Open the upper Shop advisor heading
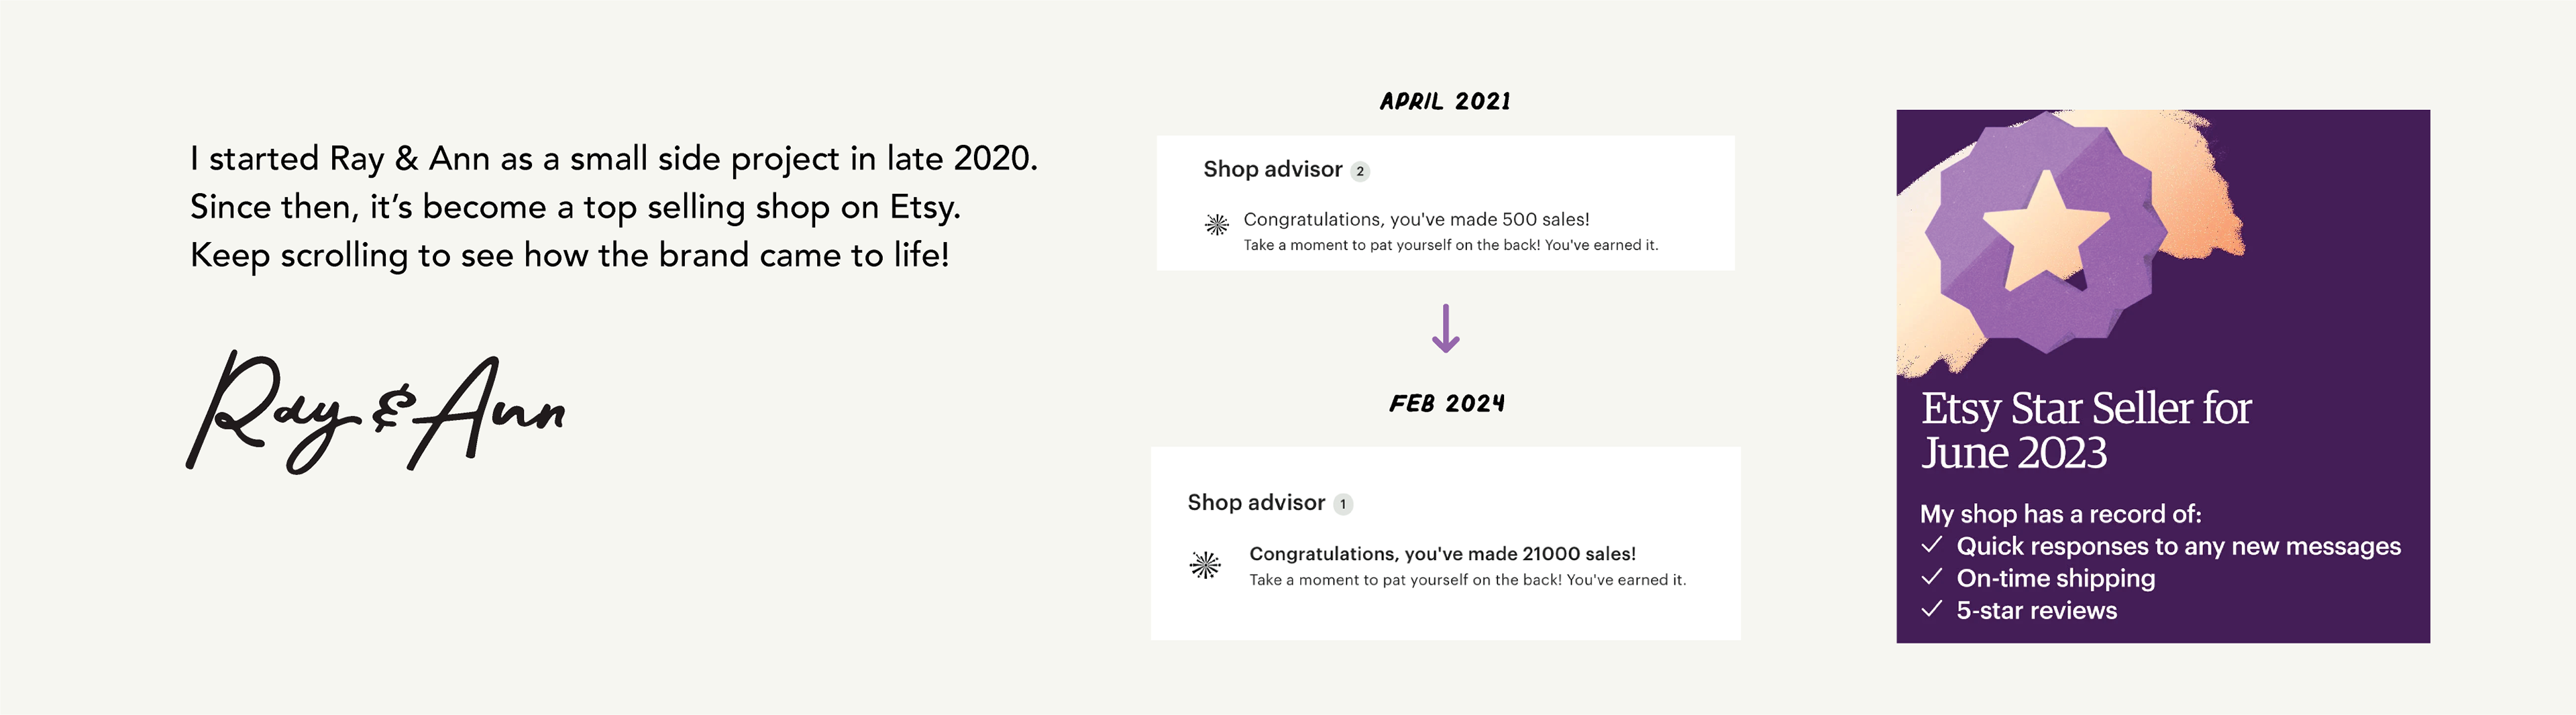Image resolution: width=2576 pixels, height=715 pixels. (x=1272, y=169)
